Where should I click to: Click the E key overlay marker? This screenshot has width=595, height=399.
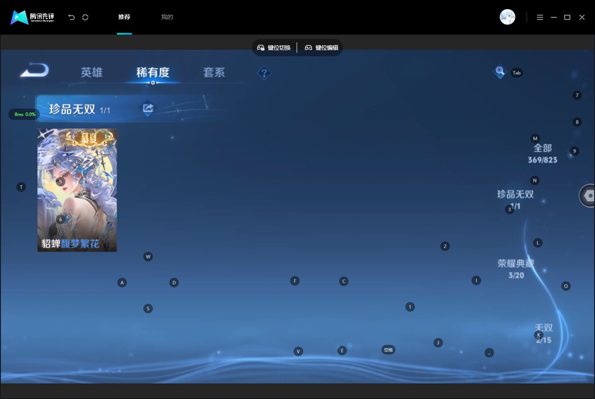342,351
